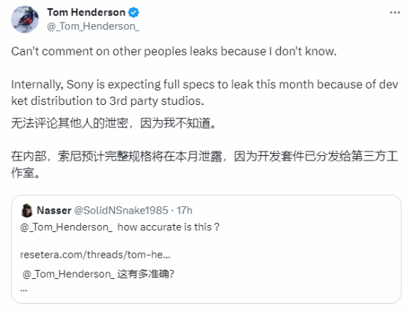Click the Tom Henderson display name
This screenshot has height=312, width=412.
(x=86, y=12)
